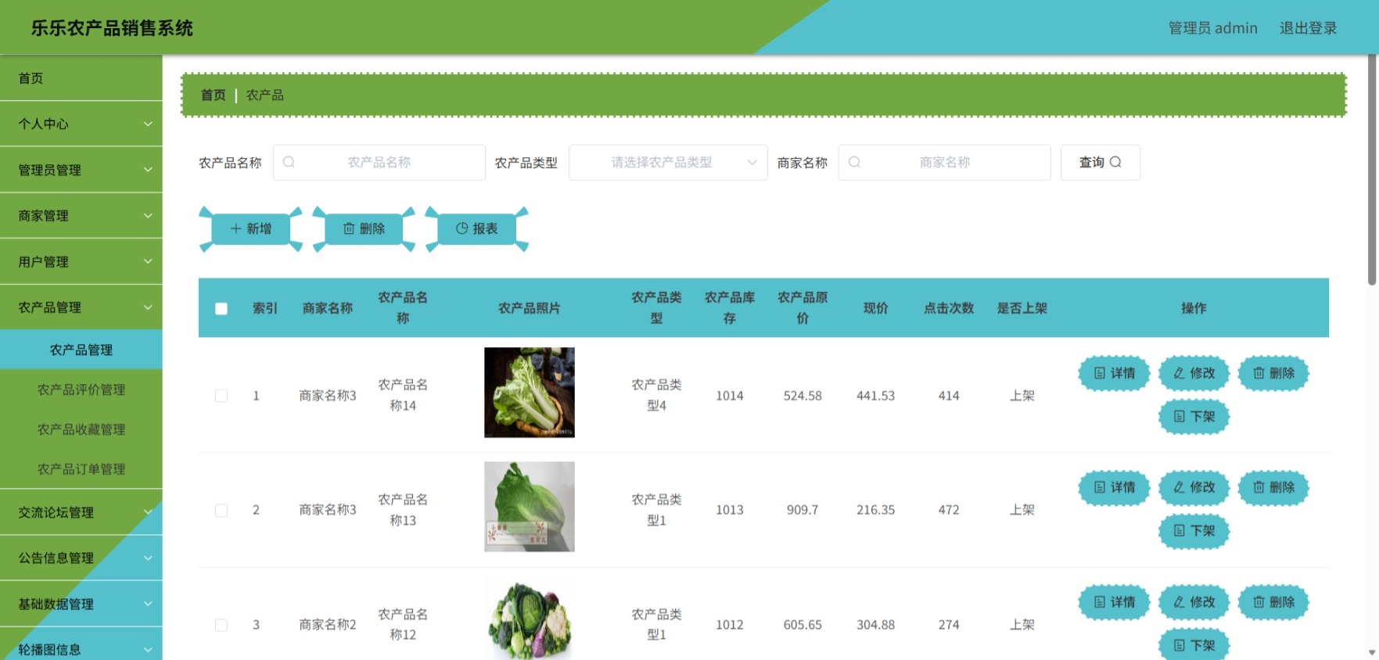Expand 管理员管理 sidebar menu
This screenshot has width=1379, height=660.
tap(81, 170)
